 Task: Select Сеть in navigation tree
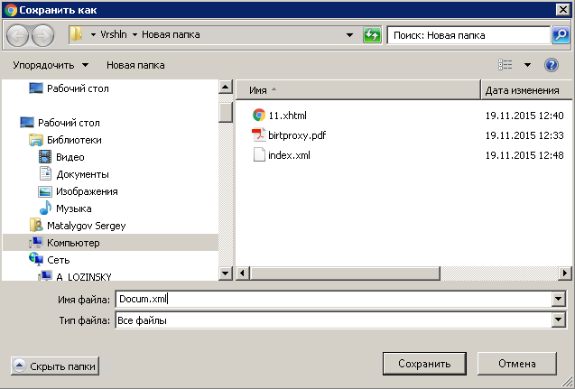tap(58, 260)
